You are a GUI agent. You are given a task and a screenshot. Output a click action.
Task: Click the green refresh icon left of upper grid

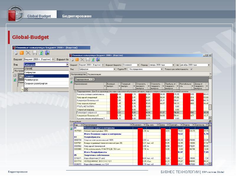coord(71,82)
